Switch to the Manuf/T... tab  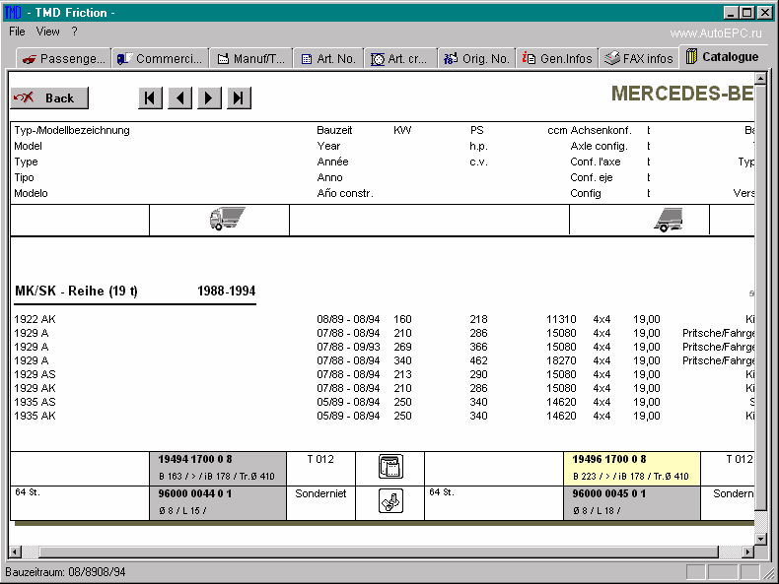251,58
